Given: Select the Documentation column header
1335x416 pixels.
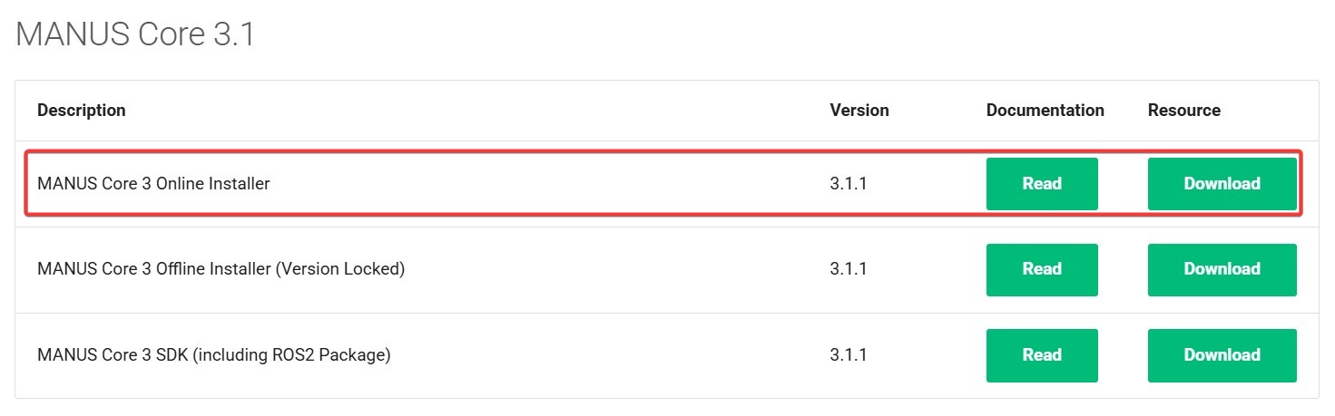Looking at the screenshot, I should tap(1045, 111).
